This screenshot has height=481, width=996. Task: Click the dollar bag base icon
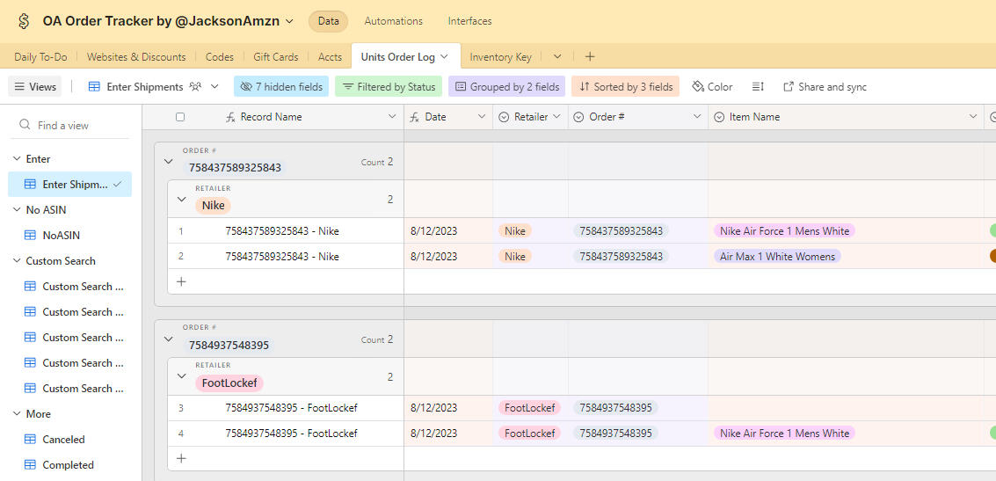click(x=24, y=21)
